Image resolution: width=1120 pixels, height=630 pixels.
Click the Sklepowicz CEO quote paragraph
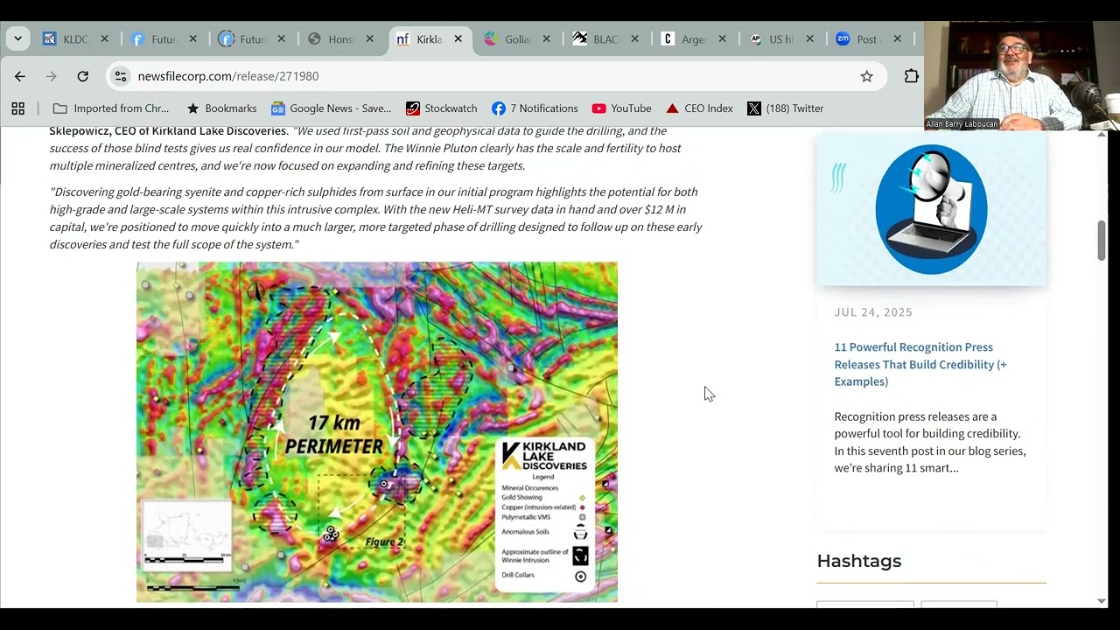click(x=365, y=148)
